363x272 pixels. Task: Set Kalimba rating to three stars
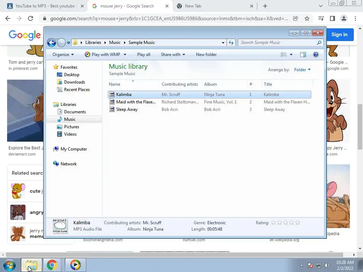pyautogui.click(x=285, y=222)
